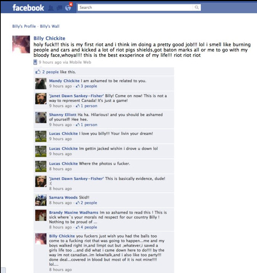Open Billy's Wall link
257x273 pixels.
pos(50,26)
